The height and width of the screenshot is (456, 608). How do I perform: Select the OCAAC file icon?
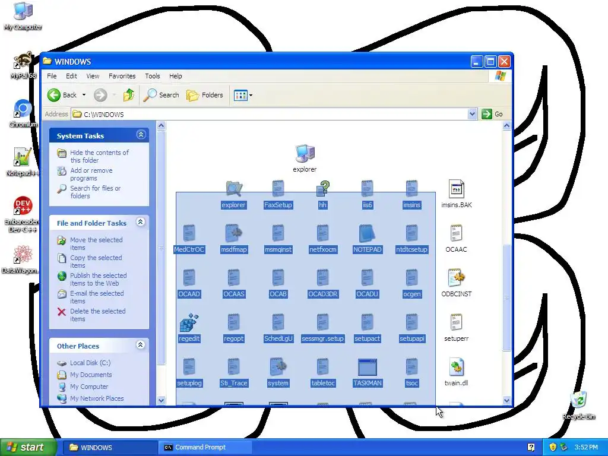[x=457, y=233]
